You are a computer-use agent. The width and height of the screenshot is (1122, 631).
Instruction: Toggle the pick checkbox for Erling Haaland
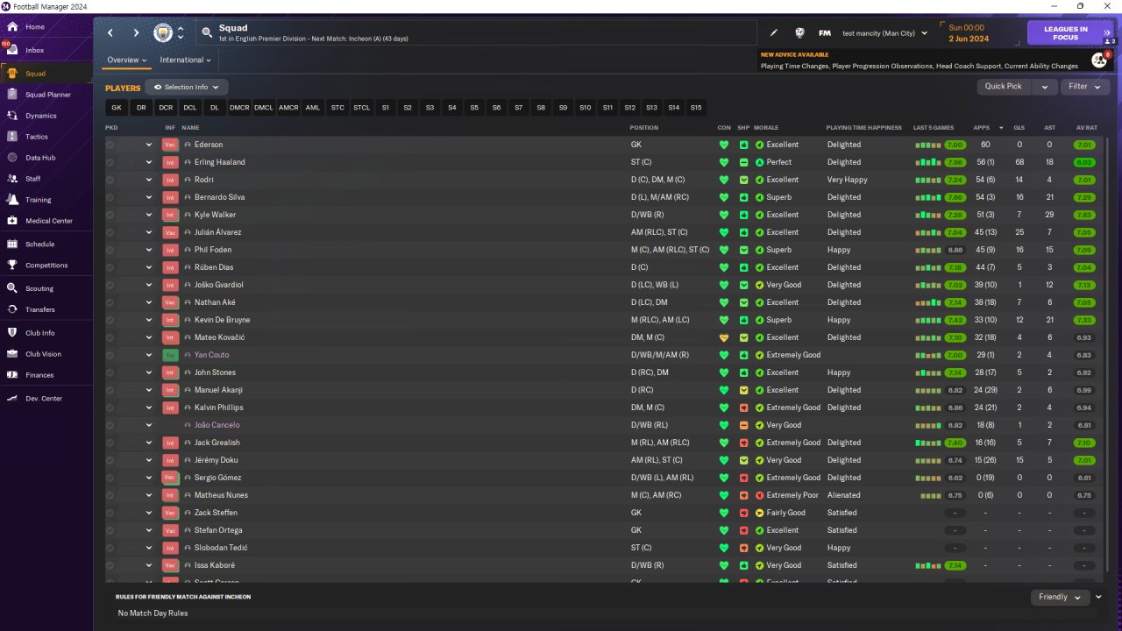[x=110, y=162]
